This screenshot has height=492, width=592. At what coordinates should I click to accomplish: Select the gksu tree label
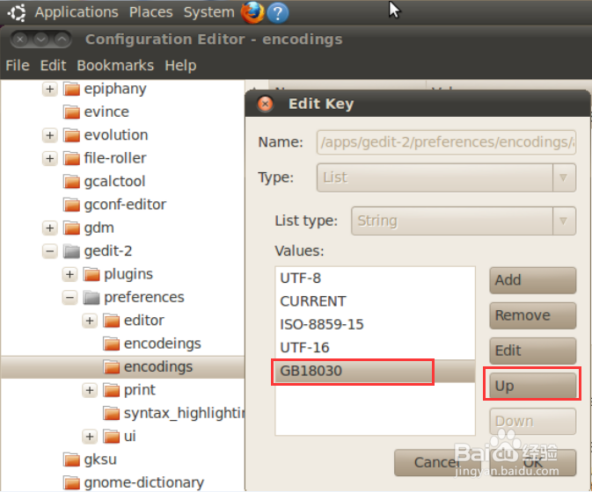click(x=100, y=460)
